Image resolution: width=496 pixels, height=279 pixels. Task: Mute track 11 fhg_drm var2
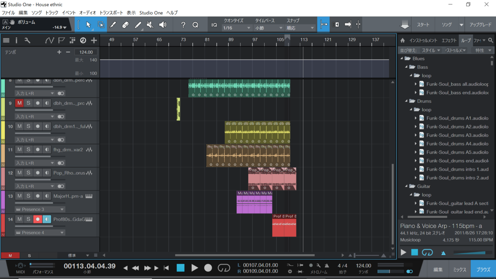[x=19, y=149]
